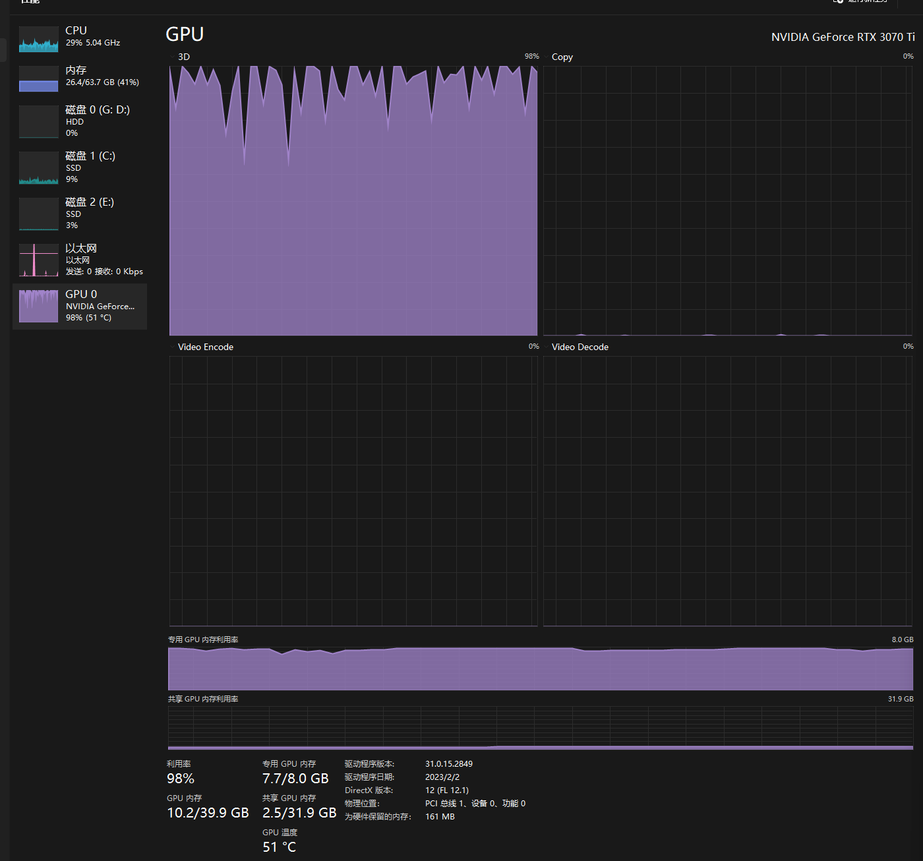Click the 98% value under 利用率
Screen dimensions: 923x861
click(181, 779)
